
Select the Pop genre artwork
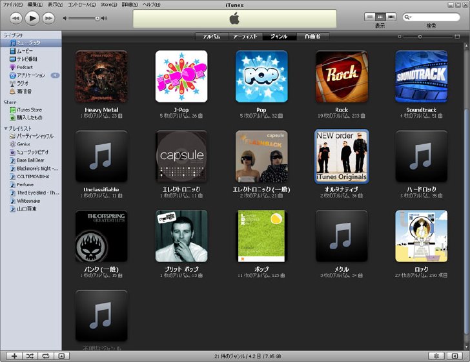tap(261, 76)
